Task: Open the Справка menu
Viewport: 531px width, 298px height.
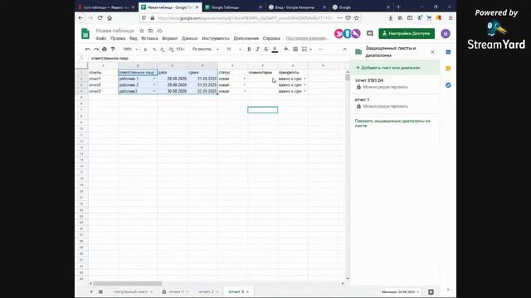Action: [271, 39]
